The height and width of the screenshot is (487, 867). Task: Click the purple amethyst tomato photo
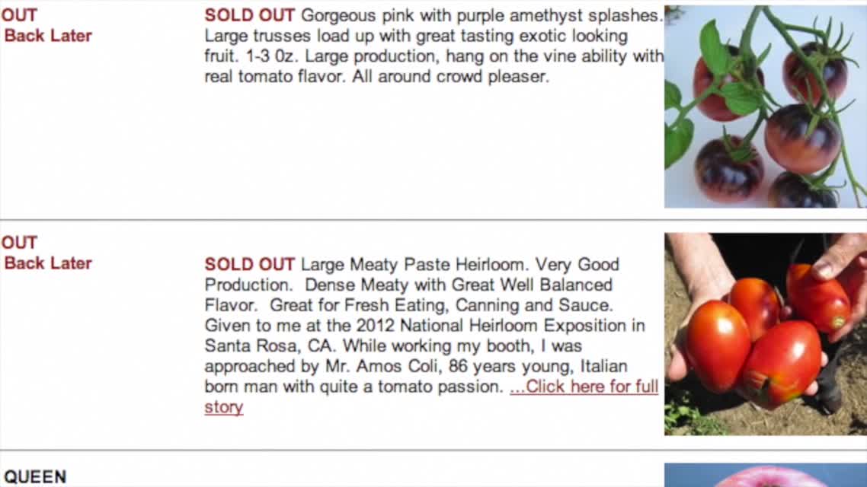765,107
